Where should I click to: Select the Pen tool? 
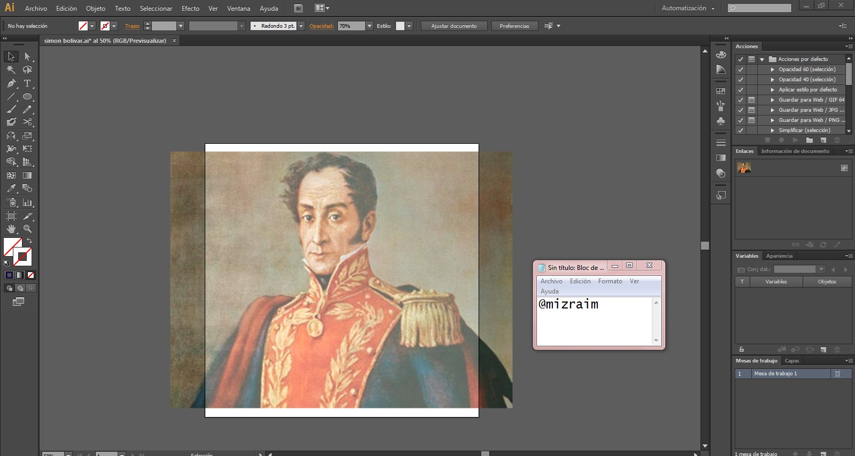[x=11, y=83]
